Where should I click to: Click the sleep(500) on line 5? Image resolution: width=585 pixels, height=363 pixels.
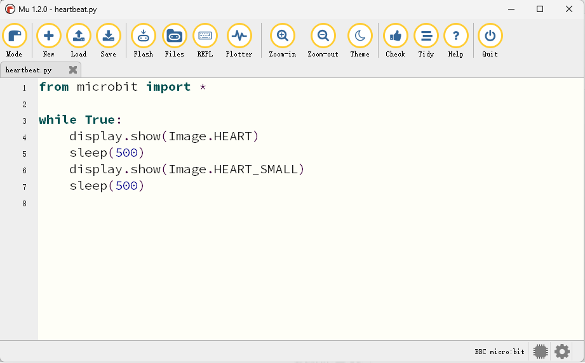(x=107, y=153)
